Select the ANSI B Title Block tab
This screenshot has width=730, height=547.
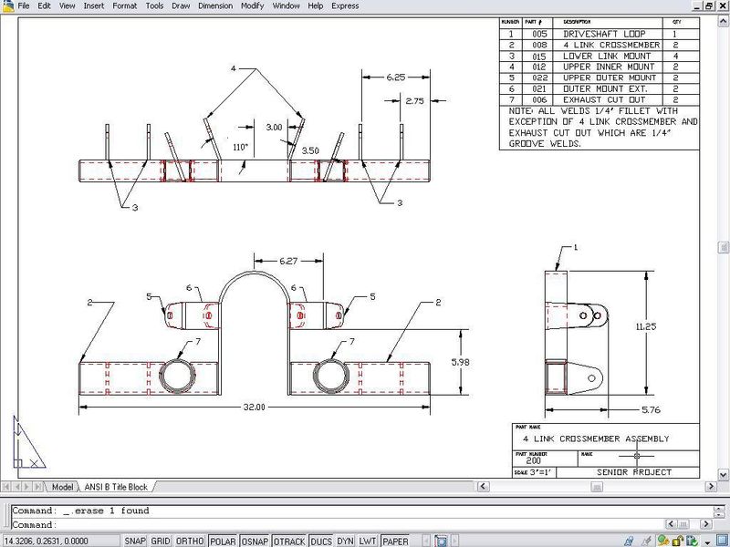pyautogui.click(x=117, y=487)
